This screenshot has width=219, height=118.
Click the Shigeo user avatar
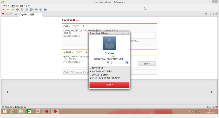click(109, 43)
